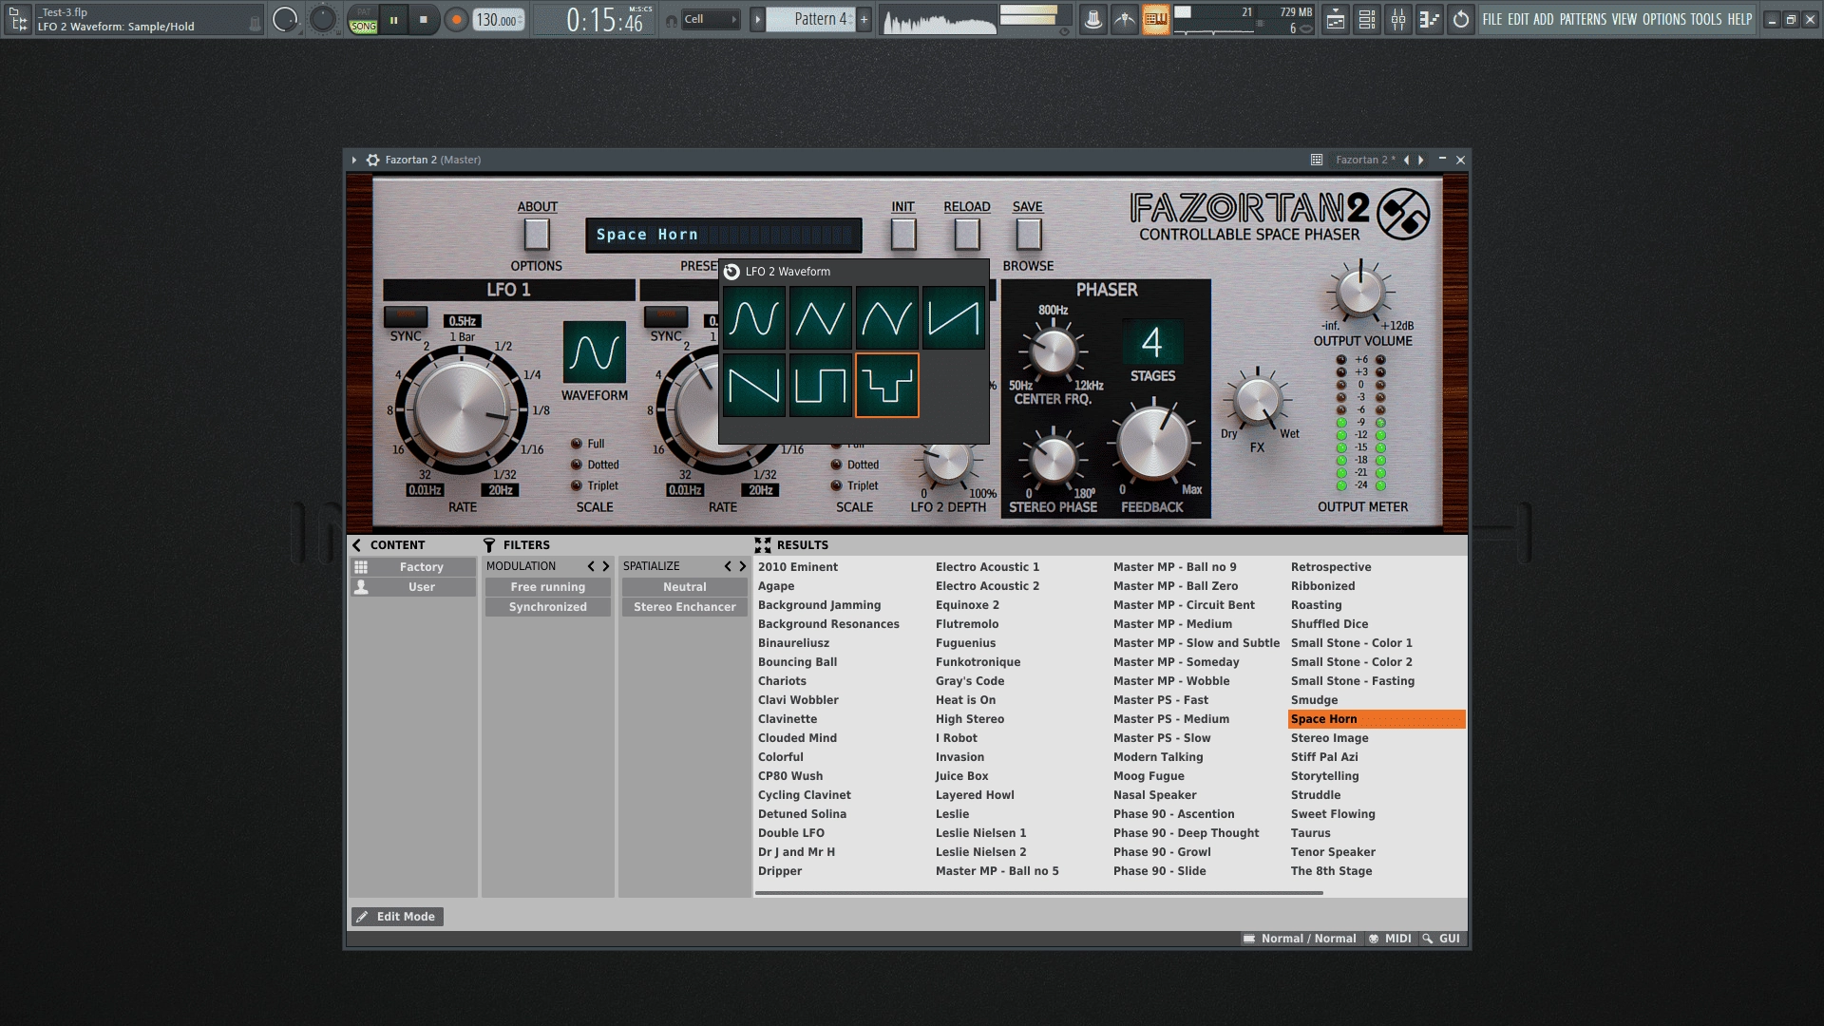Click the Space Horn preset display
Viewport: 1824px width, 1026px height.
pyautogui.click(x=724, y=235)
